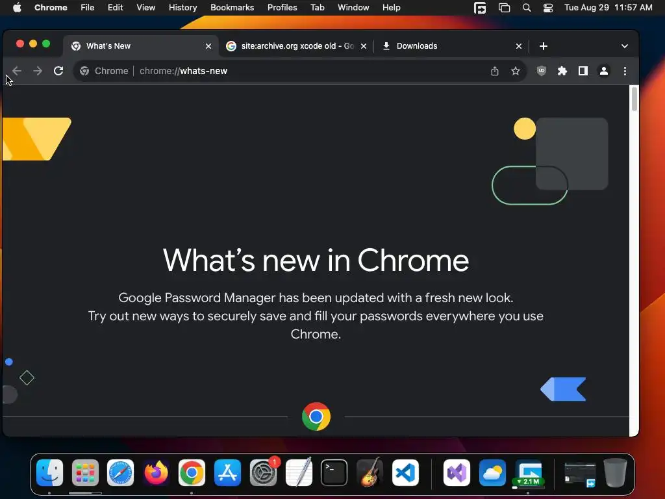Click the Stage Manager windows menu bar icon

504,8
